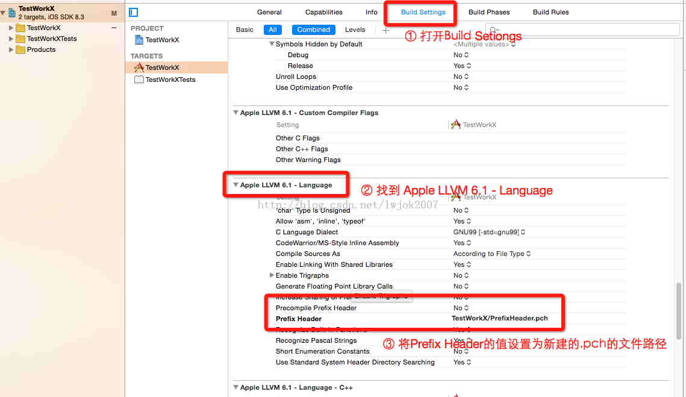The image size is (686, 397).
Task: Change CodeWarrior/MS-Style Inline Assembly value
Action: click(x=462, y=243)
